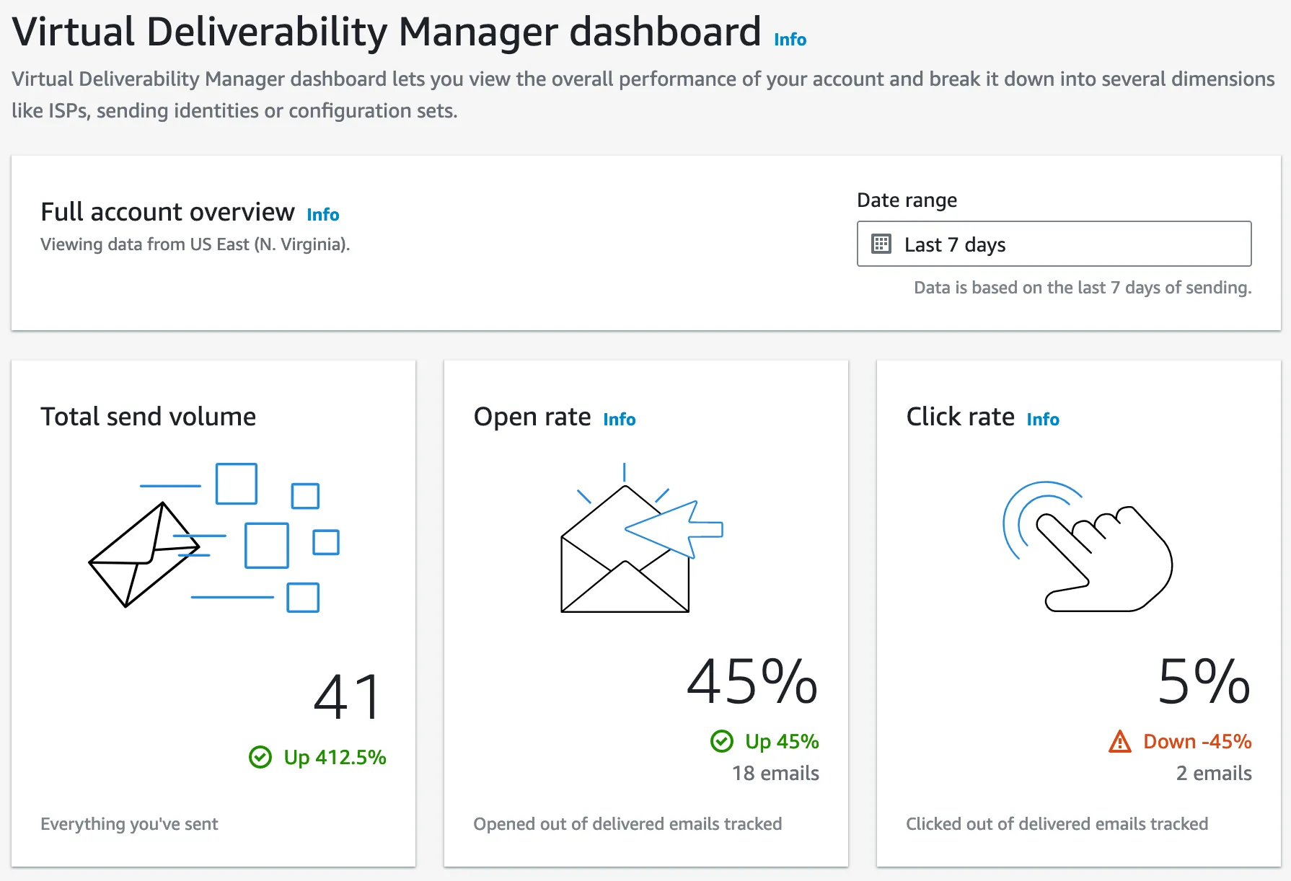Click the red warning triangle beside Down -45%

click(x=1120, y=741)
